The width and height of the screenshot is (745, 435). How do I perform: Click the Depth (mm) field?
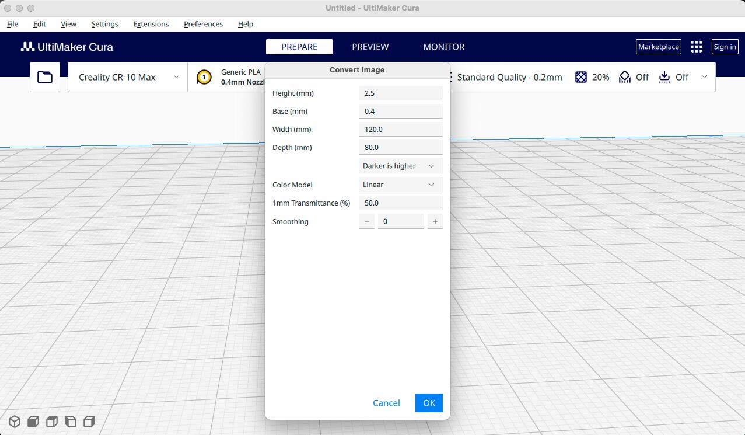(x=401, y=148)
